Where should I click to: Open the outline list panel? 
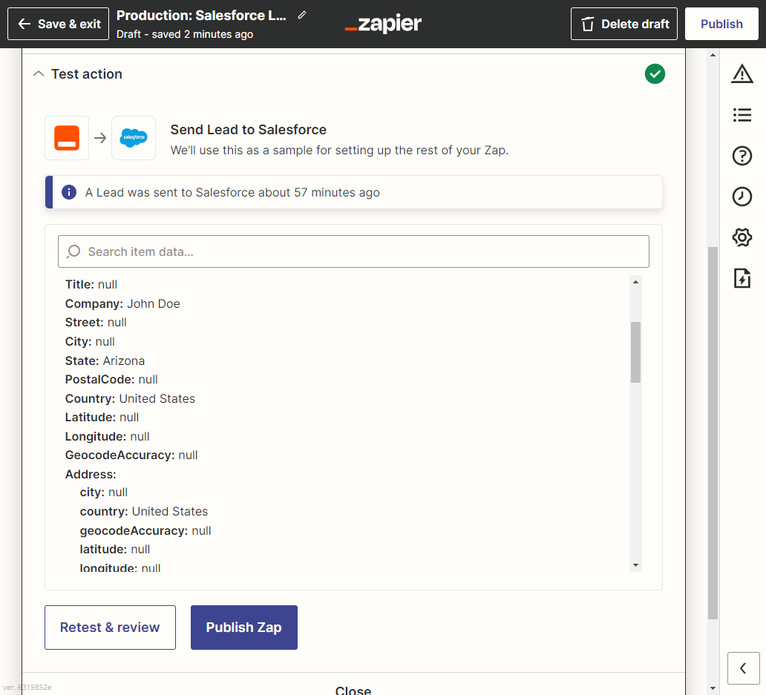[x=742, y=115]
